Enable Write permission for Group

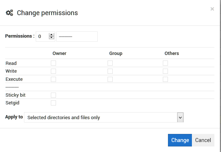point(110,71)
